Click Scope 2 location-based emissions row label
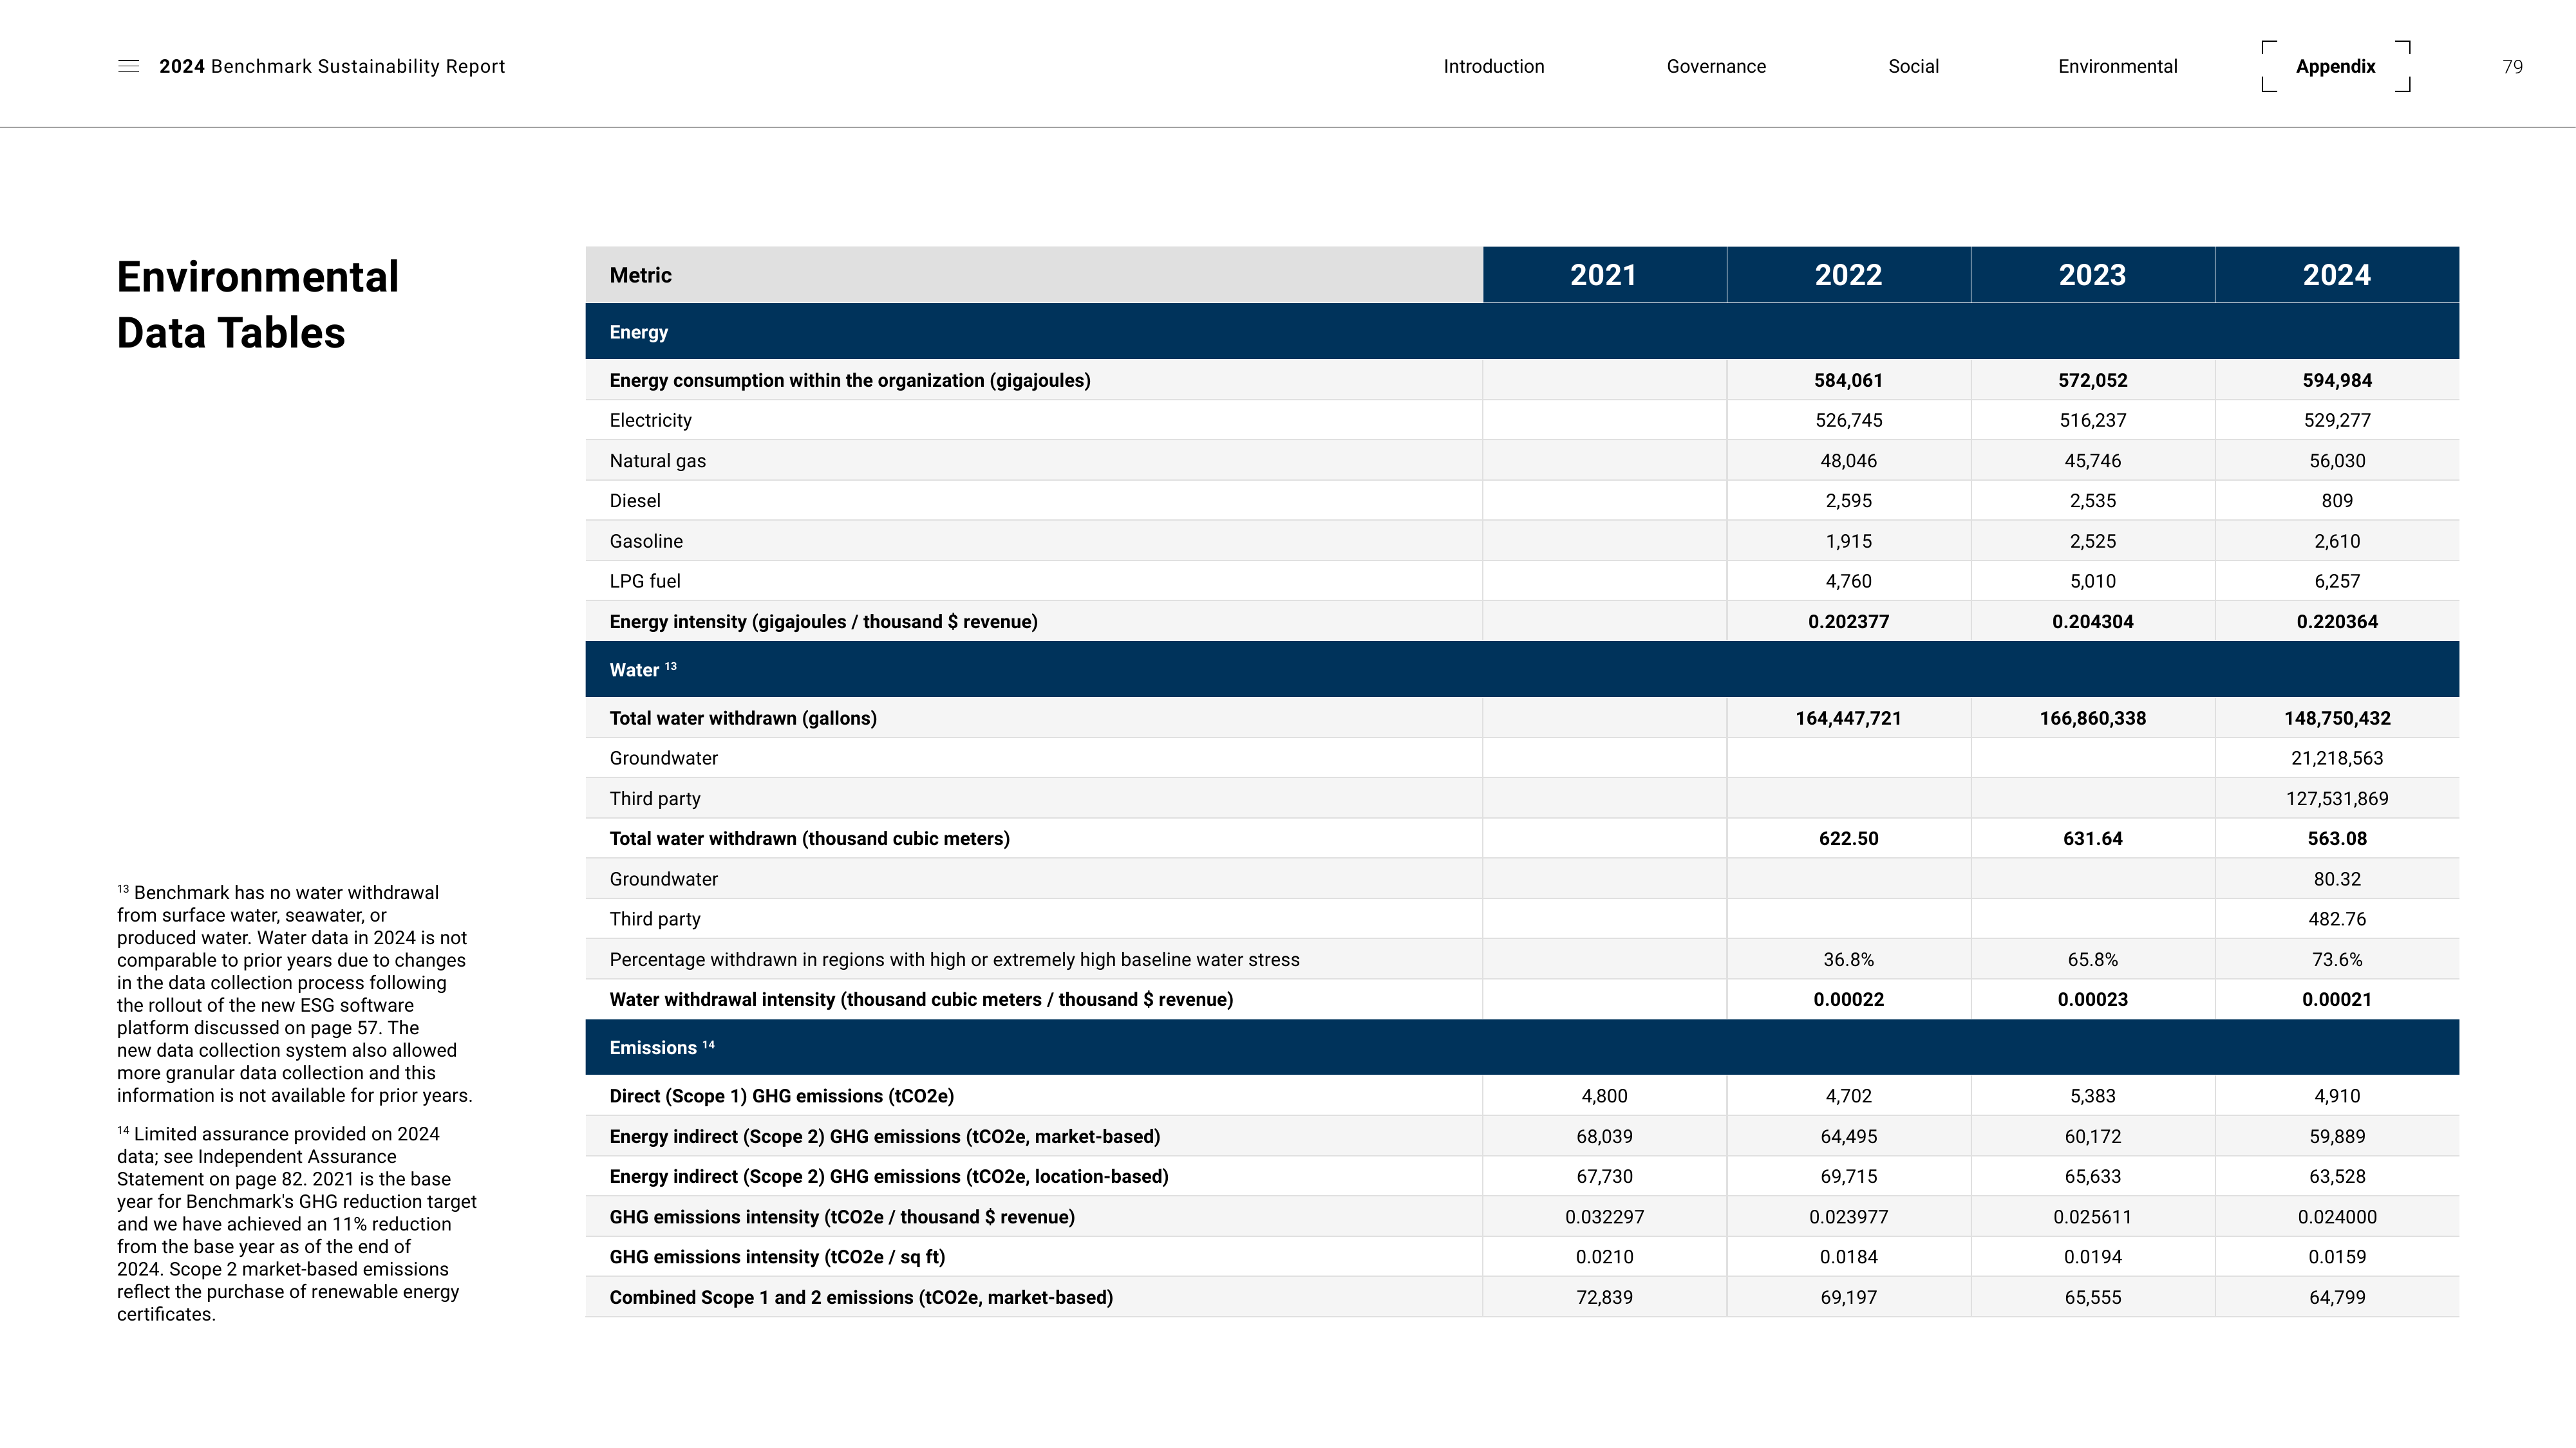This screenshot has height=1448, width=2576. pyautogui.click(x=888, y=1176)
